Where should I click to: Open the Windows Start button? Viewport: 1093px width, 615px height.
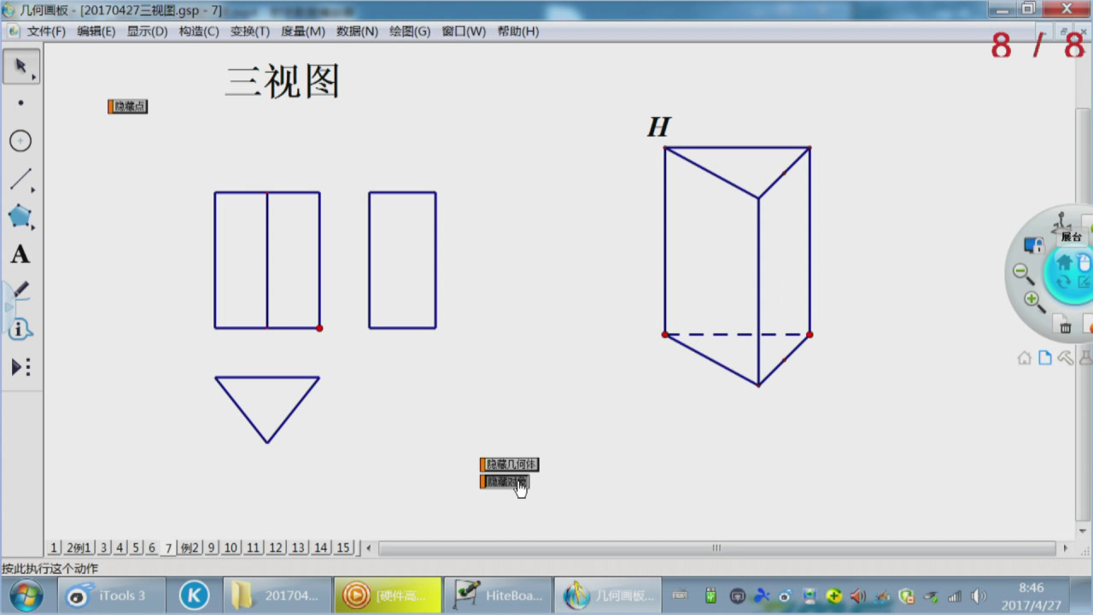pyautogui.click(x=26, y=594)
